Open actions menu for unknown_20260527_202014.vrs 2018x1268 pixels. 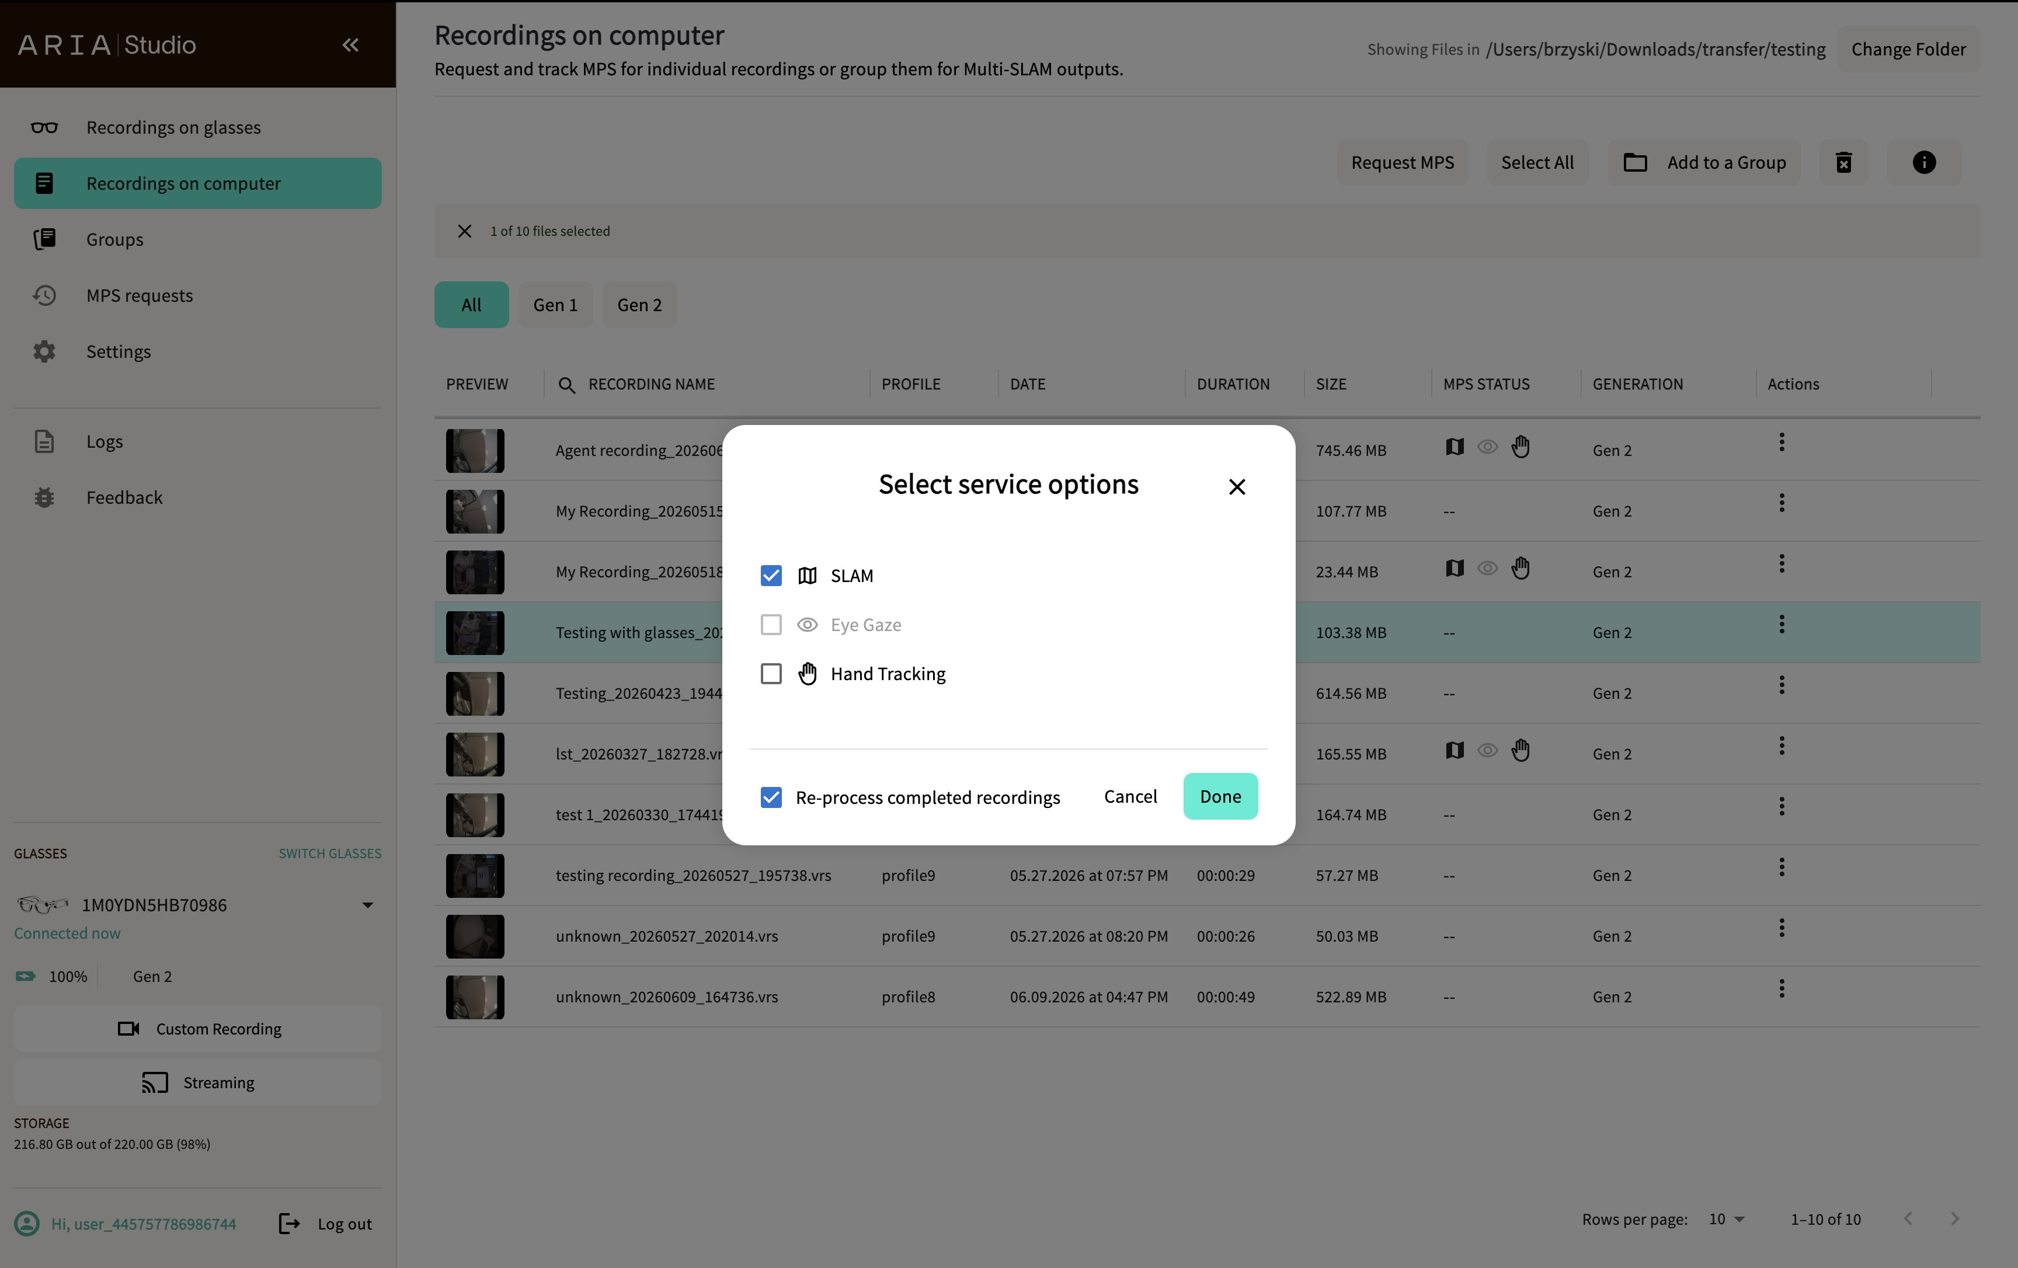(x=1782, y=929)
